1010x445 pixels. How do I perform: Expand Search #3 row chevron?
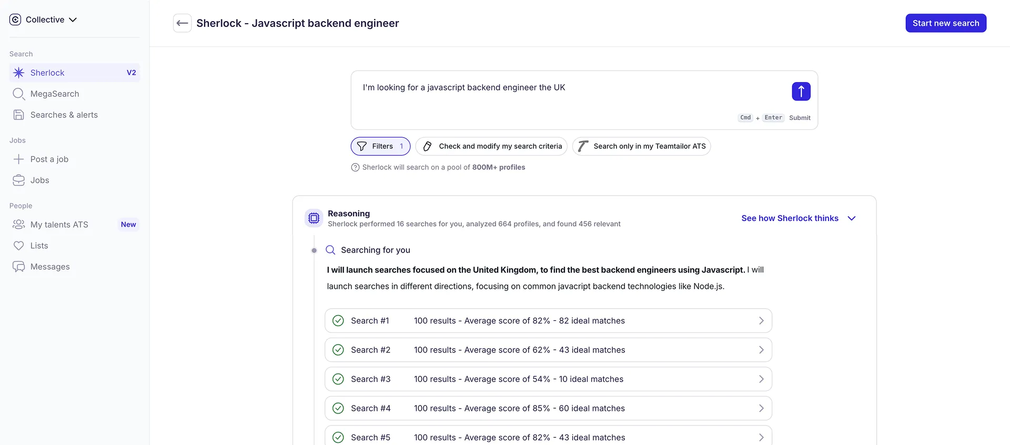(761, 379)
